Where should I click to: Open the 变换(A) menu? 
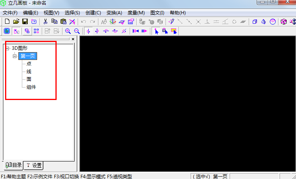114,13
